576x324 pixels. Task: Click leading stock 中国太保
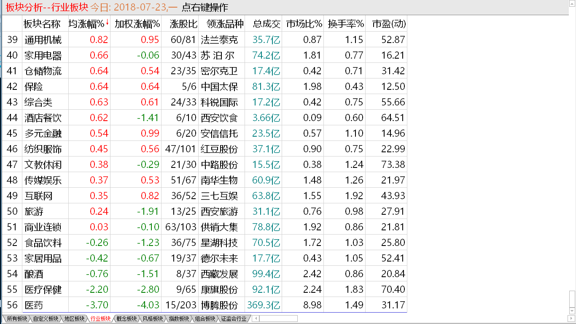coord(219,86)
